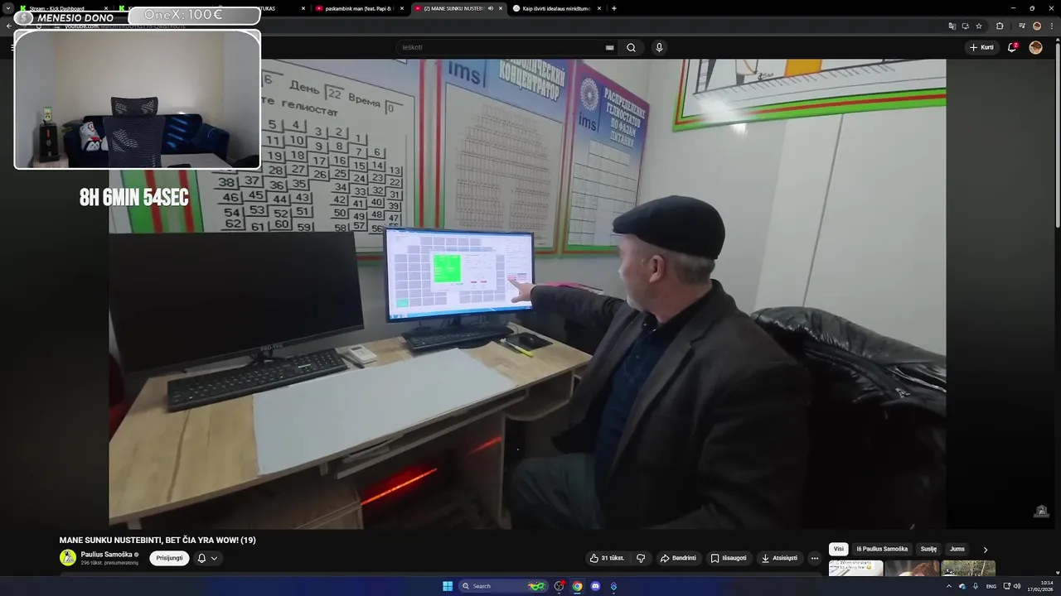Viewport: 1061px width, 596px height.
Task: Like the video with 31 tūkst.
Action: (x=607, y=558)
